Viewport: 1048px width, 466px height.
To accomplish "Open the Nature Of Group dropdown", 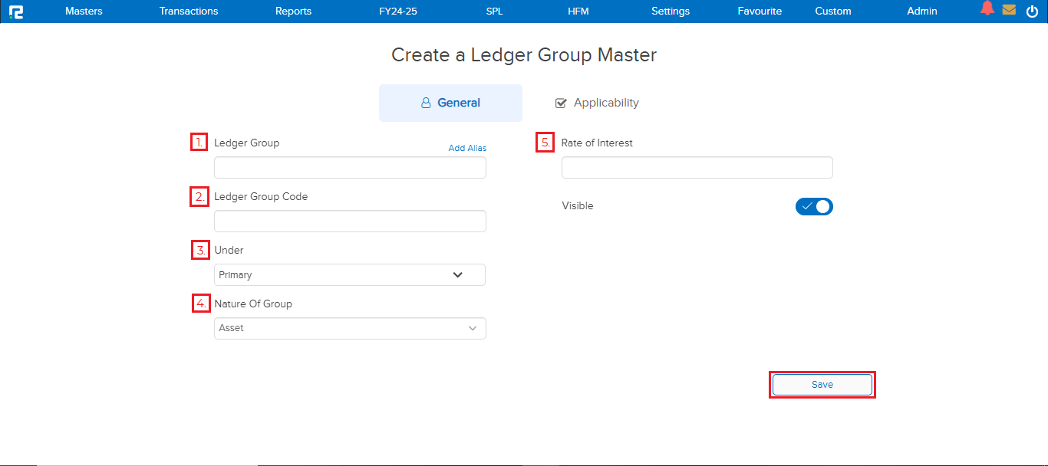I will 350,328.
